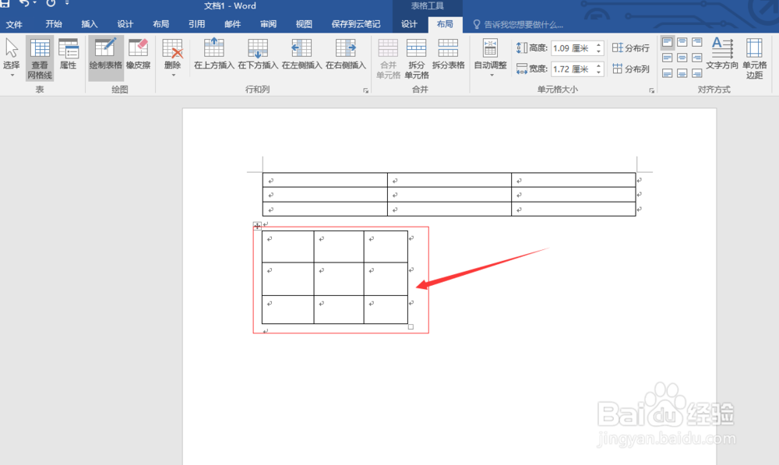Select Align Center Left alignment
The image size is (779, 465).
(668, 58)
